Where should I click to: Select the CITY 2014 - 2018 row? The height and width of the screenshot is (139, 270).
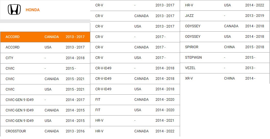point(45,58)
